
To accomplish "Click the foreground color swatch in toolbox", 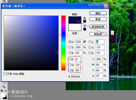I will [x=3, y=95].
